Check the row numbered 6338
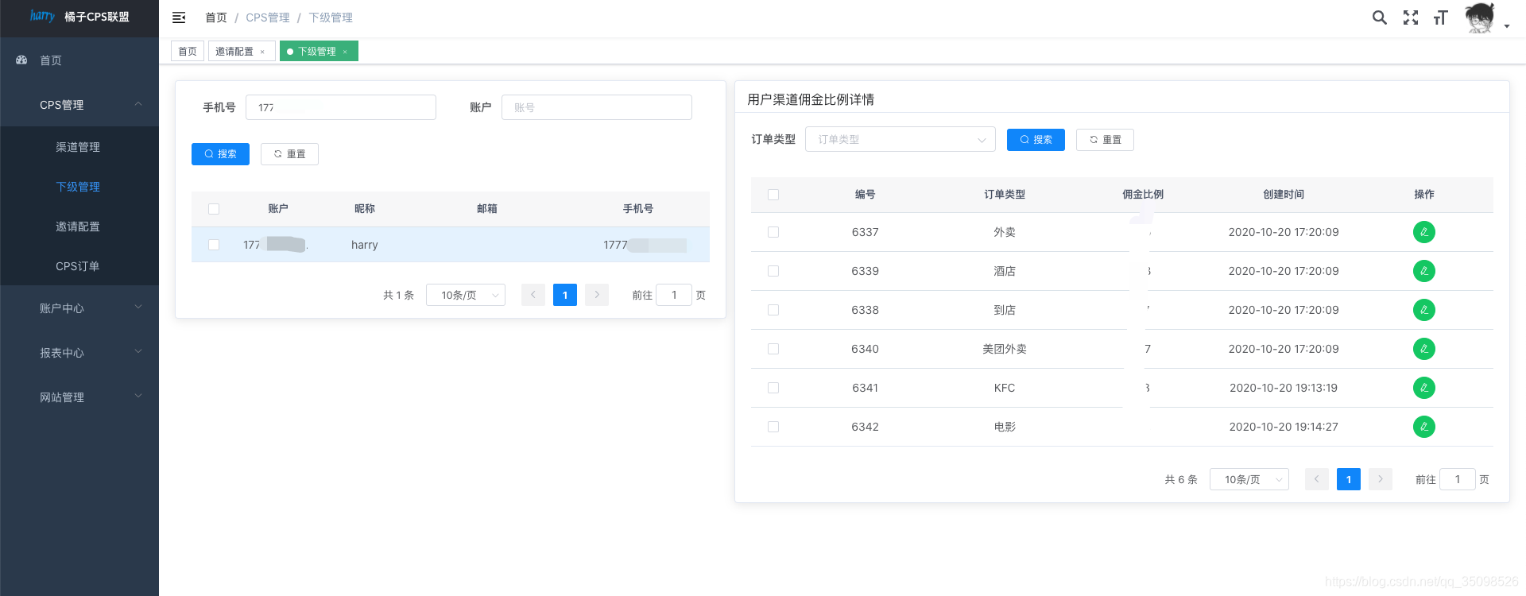The height and width of the screenshot is (596, 1526). pyautogui.click(x=773, y=310)
